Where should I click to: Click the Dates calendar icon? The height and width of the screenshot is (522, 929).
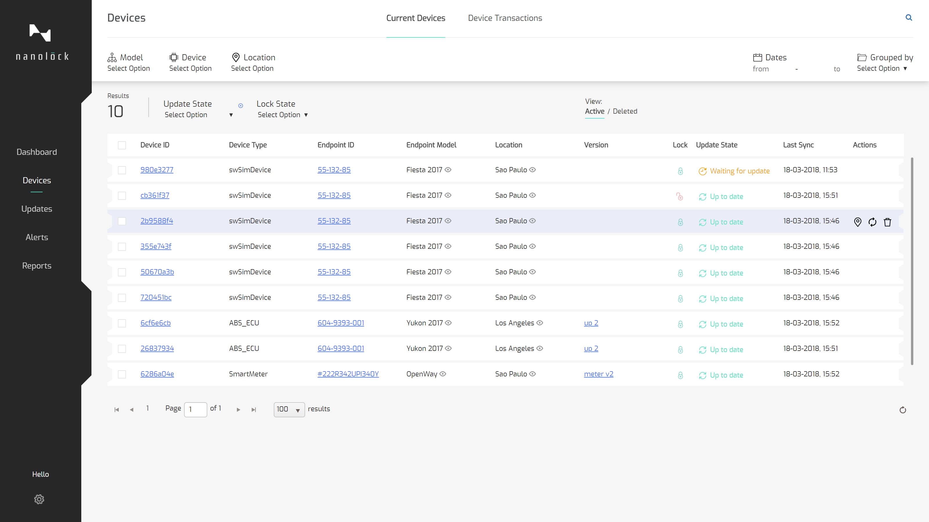click(x=757, y=57)
